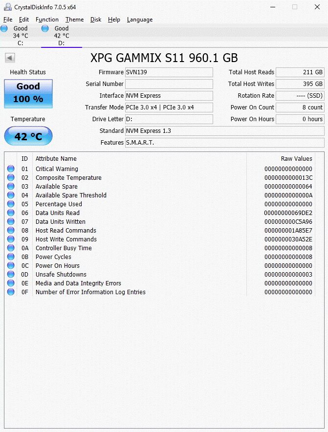Click the attribute name Controller Busy Time
The height and width of the screenshot is (432, 328).
click(64, 248)
